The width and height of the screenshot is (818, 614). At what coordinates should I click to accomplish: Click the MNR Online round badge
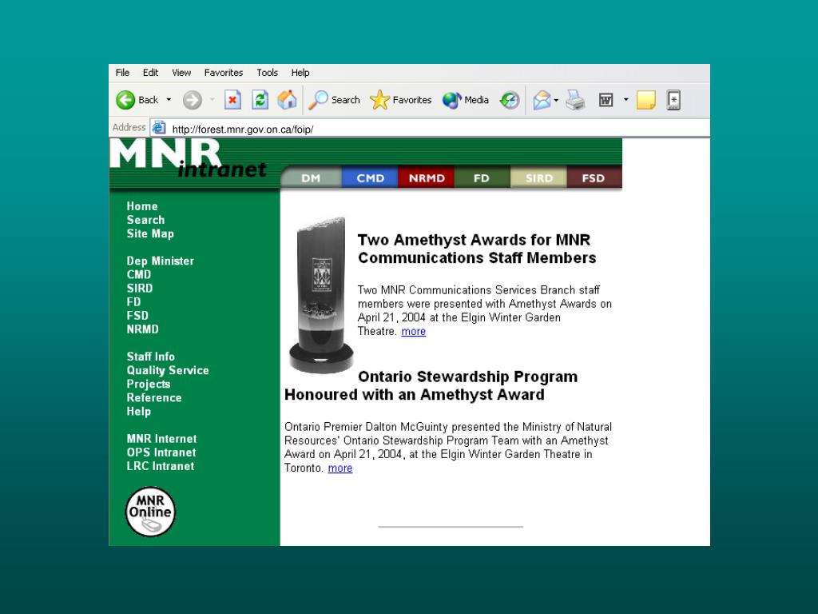pyautogui.click(x=150, y=512)
